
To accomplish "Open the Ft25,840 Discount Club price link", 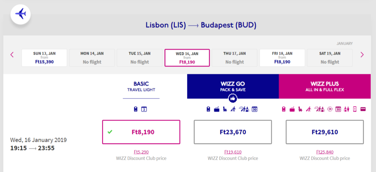I will click(325, 152).
